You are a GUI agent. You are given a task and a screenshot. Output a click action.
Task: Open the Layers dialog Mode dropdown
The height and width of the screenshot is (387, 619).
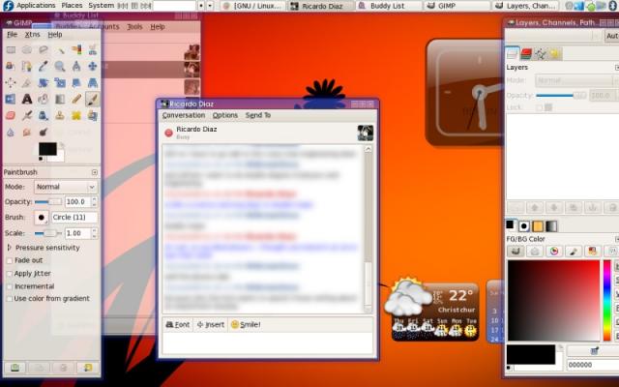576,80
